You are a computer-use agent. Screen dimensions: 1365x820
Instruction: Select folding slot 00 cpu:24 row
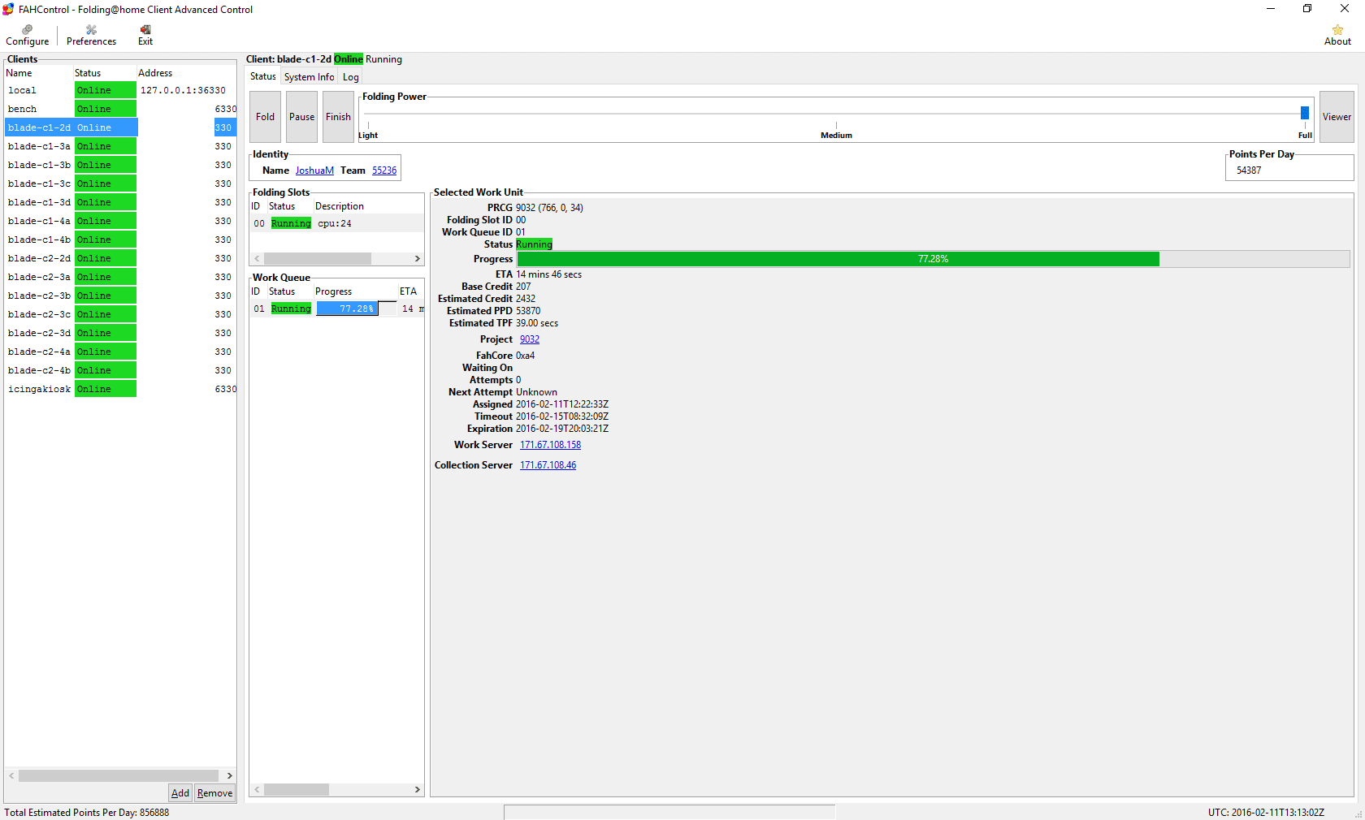tap(336, 223)
